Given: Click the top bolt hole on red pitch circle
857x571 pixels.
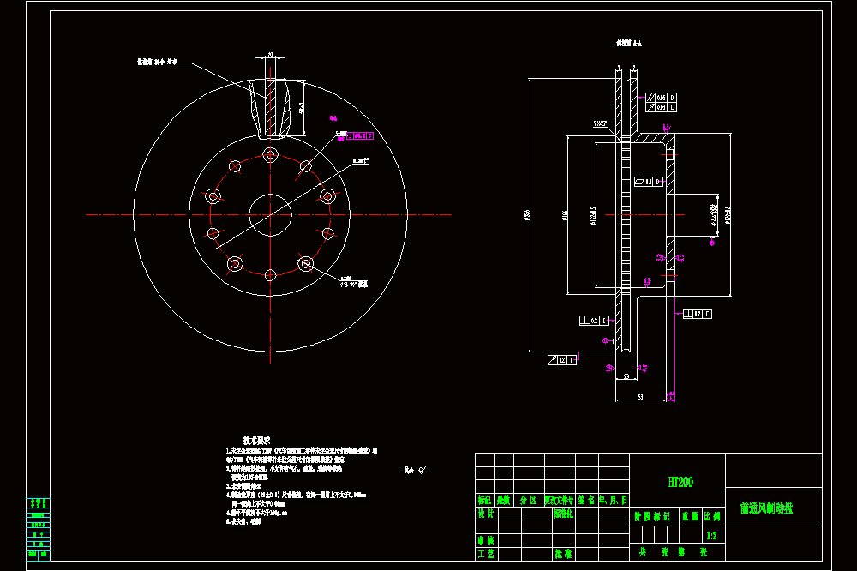Looking at the screenshot, I should tap(270, 155).
